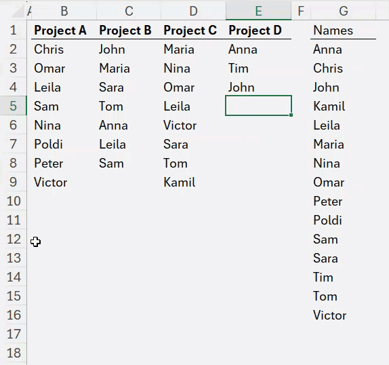Viewport: 389px width, 365px height.
Task: Select column F header
Action: (301, 11)
